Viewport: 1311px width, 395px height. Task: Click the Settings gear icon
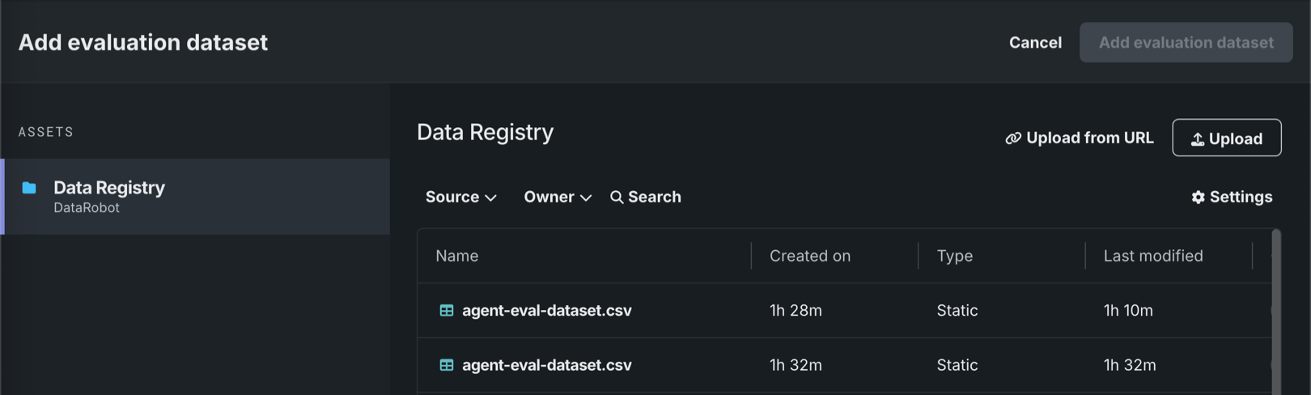click(x=1199, y=197)
